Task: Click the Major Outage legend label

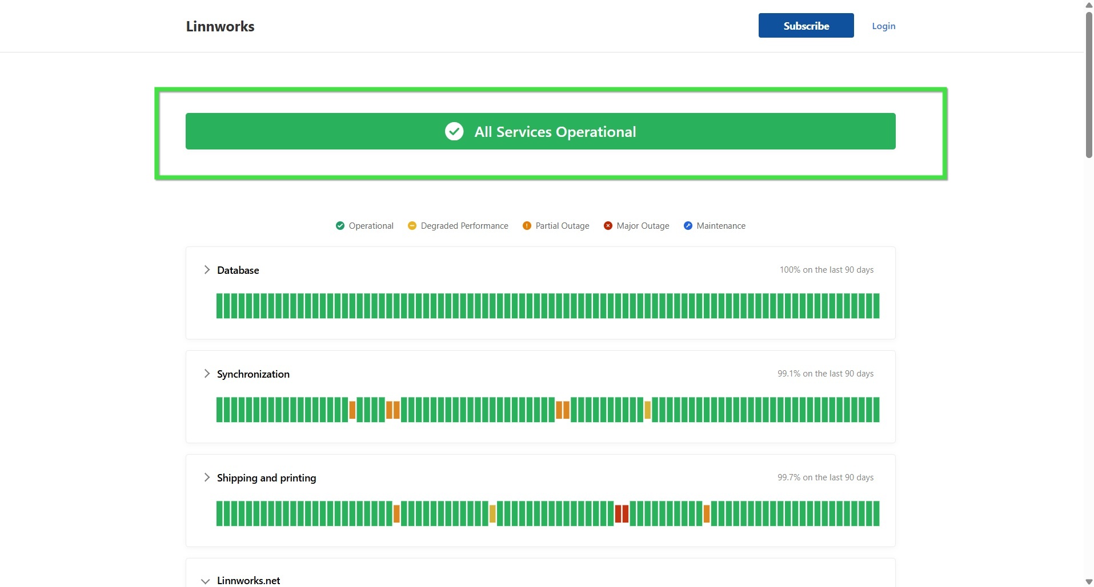Action: point(643,226)
